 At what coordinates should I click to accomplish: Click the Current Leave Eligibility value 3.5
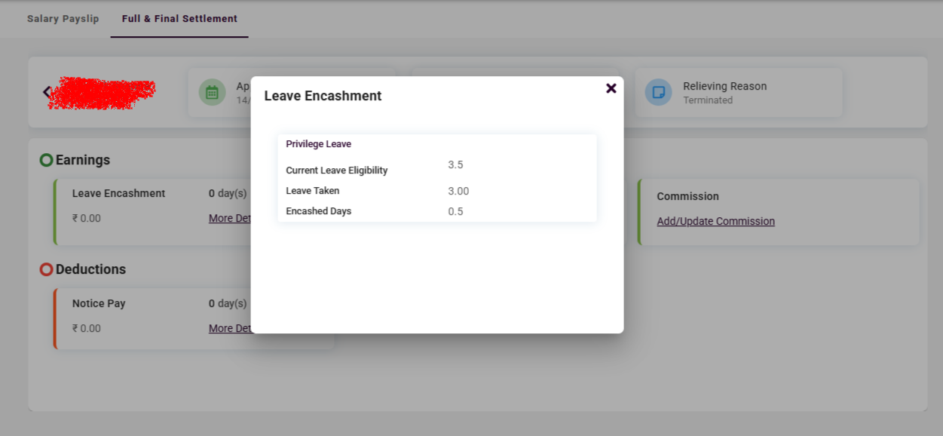pyautogui.click(x=455, y=164)
